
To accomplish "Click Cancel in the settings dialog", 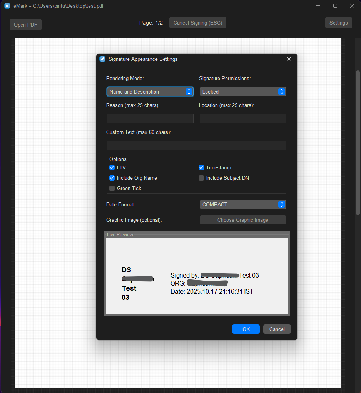I will click(277, 329).
